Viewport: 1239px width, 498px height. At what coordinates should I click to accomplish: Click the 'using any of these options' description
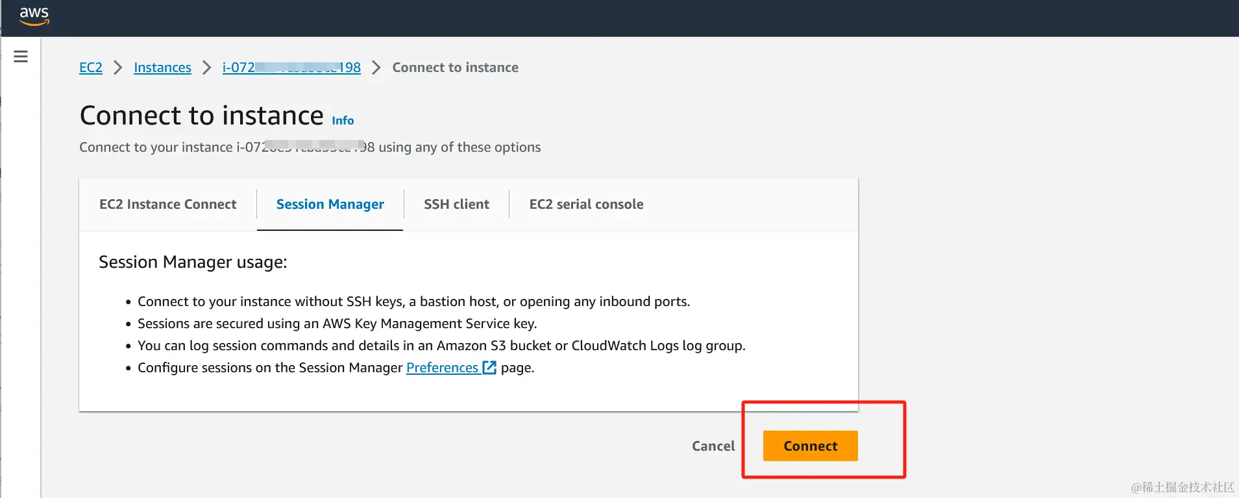click(460, 147)
